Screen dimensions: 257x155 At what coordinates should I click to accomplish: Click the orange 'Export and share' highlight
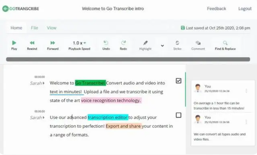click(x=123, y=126)
